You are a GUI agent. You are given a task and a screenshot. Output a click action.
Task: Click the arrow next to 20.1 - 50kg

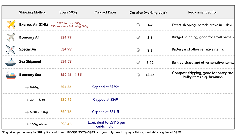27,99
